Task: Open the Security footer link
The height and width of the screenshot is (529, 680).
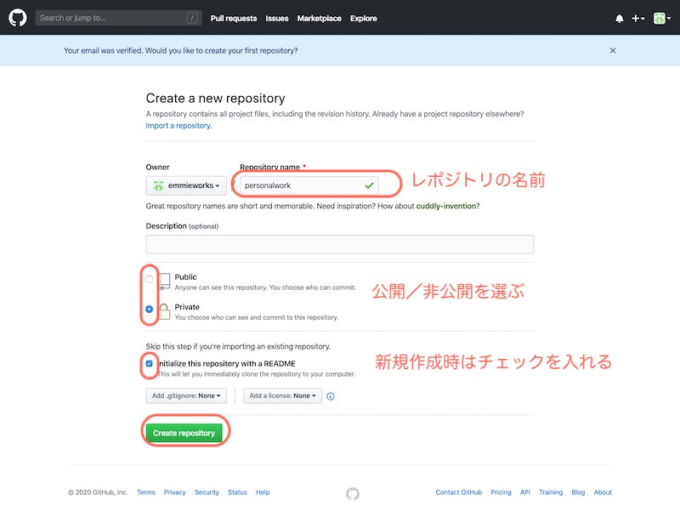Action: (207, 492)
